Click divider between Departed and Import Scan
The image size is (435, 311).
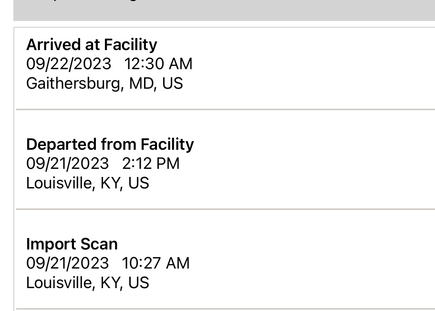click(226, 209)
